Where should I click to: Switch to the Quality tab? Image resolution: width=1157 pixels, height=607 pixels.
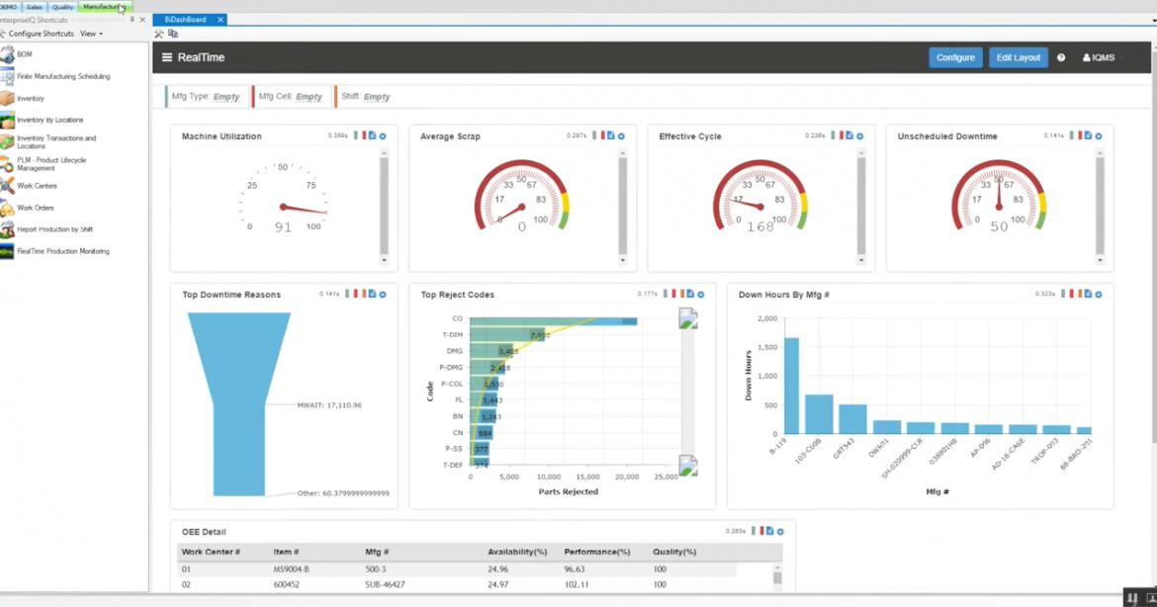(61, 6)
